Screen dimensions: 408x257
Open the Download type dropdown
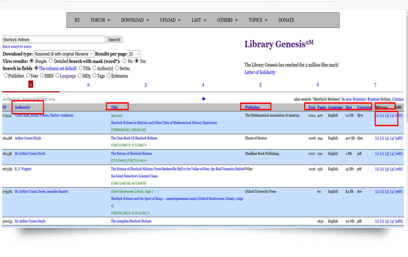click(64, 54)
